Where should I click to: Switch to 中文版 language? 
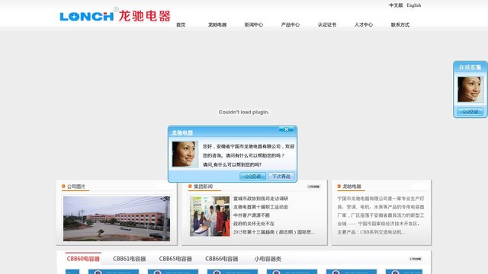point(396,5)
